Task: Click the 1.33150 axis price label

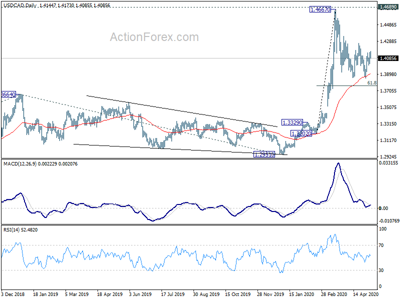Action: point(388,123)
